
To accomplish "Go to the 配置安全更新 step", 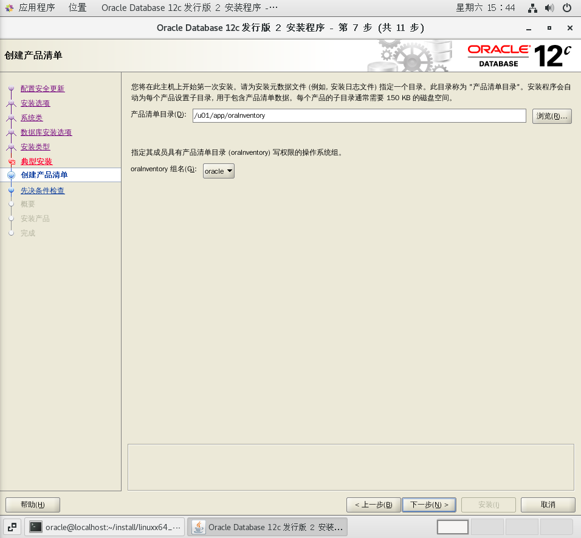I will pyautogui.click(x=43, y=89).
